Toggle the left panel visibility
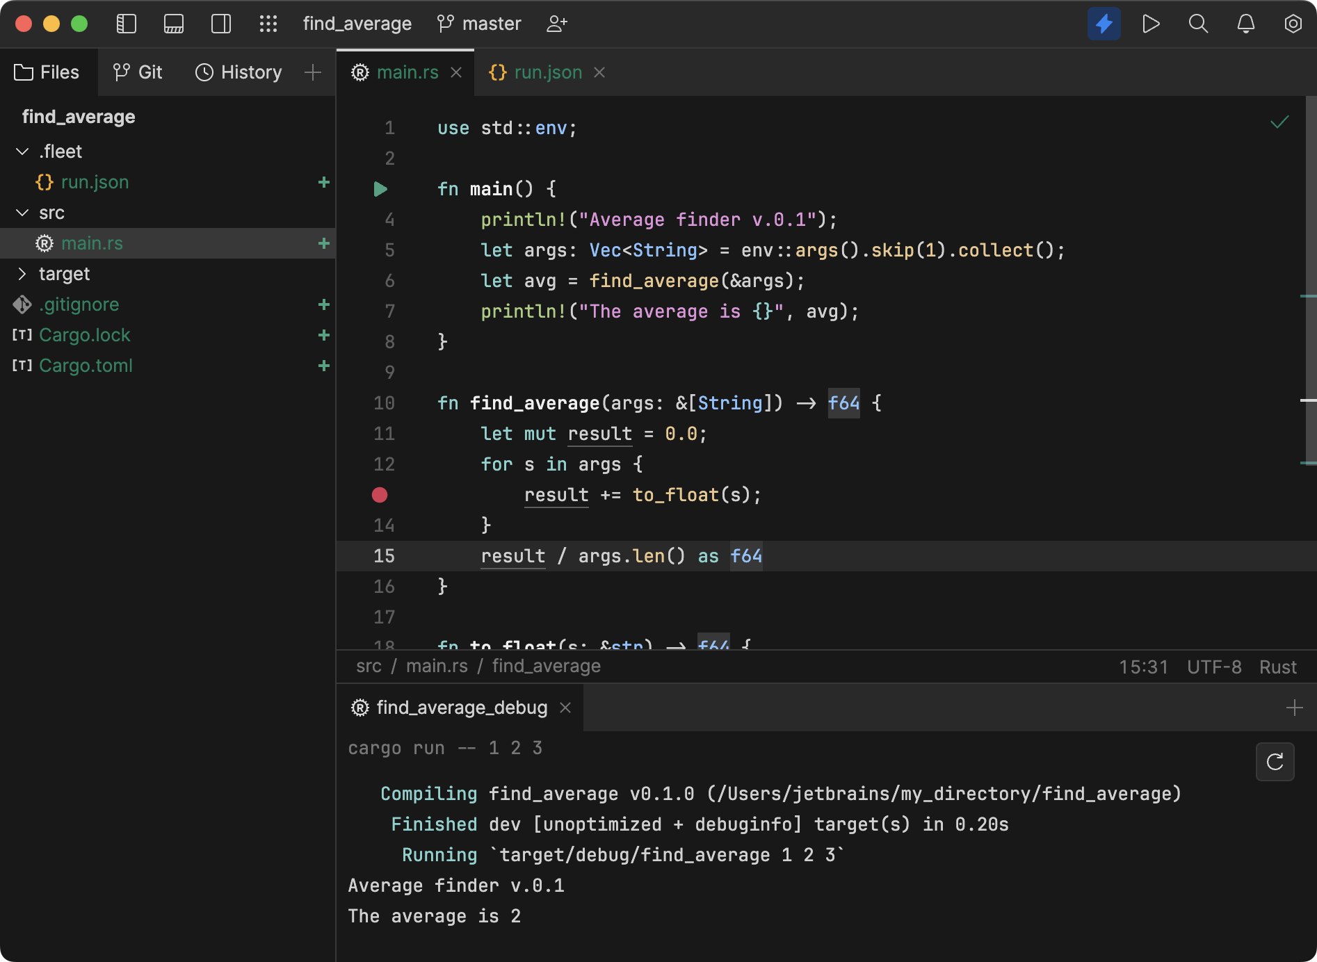The height and width of the screenshot is (962, 1317). [x=127, y=23]
